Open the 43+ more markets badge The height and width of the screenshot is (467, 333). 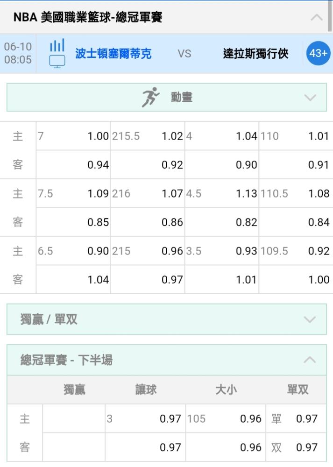[318, 53]
